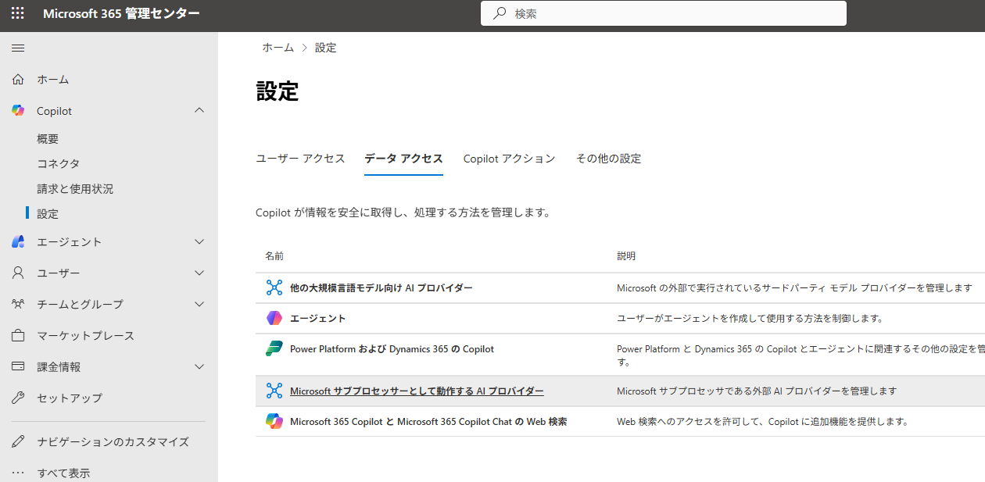
Task: Click the Home house icon in sidebar
Action: point(18,79)
